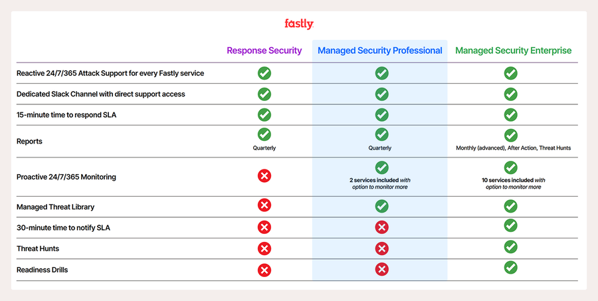598x301 pixels.
Task: Click Enterprise's "Monthly (advanced), After Action" reports text
Action: tap(513, 148)
